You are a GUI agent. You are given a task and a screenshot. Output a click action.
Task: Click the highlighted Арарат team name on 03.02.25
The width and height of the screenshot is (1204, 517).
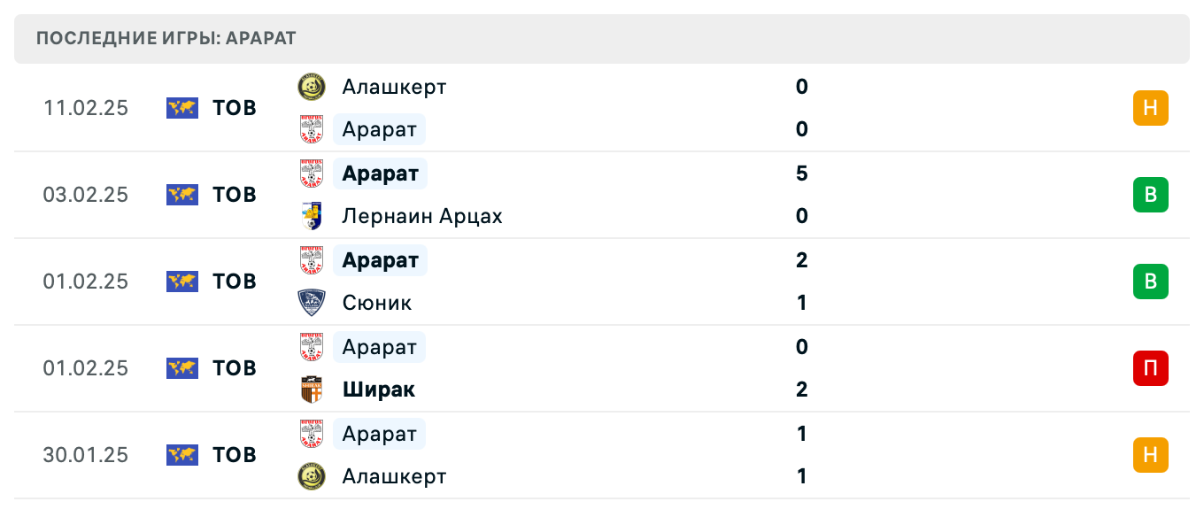pos(380,174)
